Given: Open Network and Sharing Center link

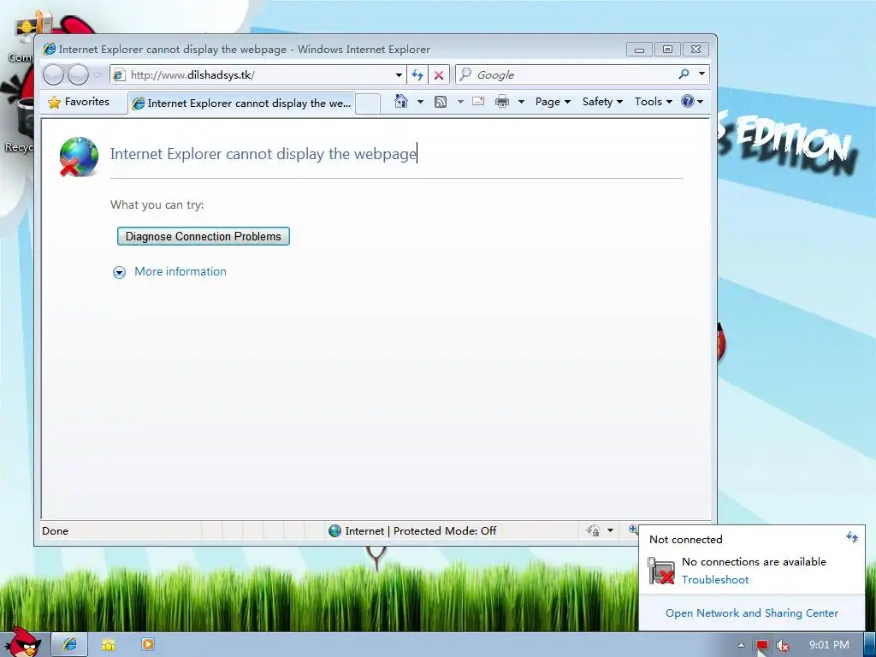Looking at the screenshot, I should point(752,613).
